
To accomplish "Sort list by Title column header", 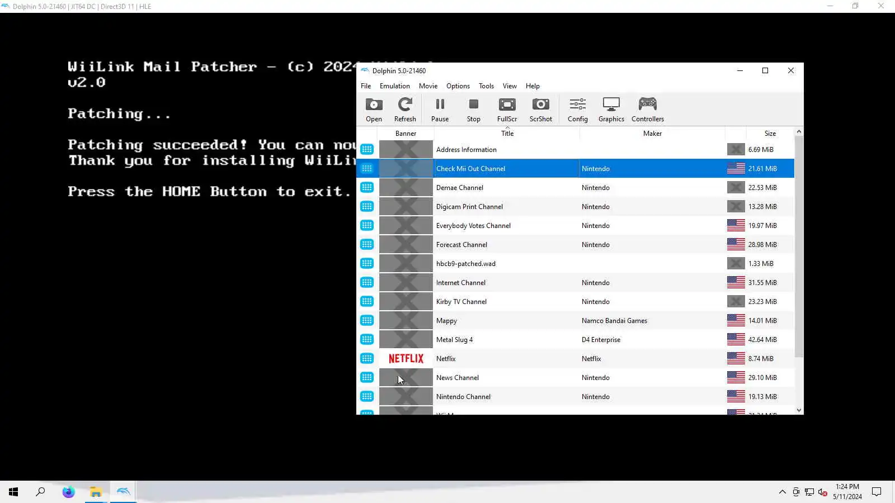I will (507, 134).
